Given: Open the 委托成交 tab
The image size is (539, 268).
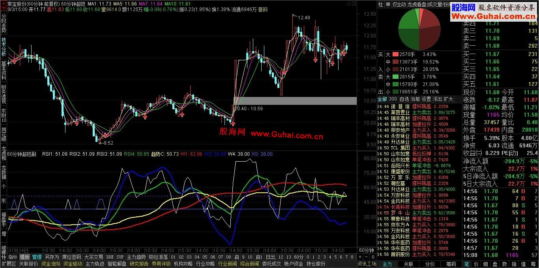Looking at the screenshot, I should (272, 264).
